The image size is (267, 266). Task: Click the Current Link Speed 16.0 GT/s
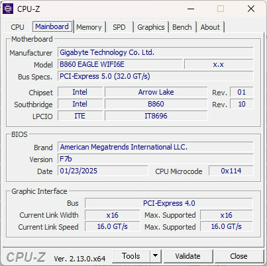pyautogui.click(x=113, y=226)
